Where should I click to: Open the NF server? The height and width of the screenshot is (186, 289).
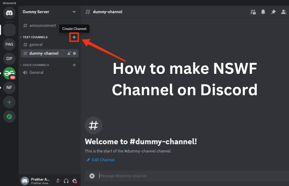[9, 87]
